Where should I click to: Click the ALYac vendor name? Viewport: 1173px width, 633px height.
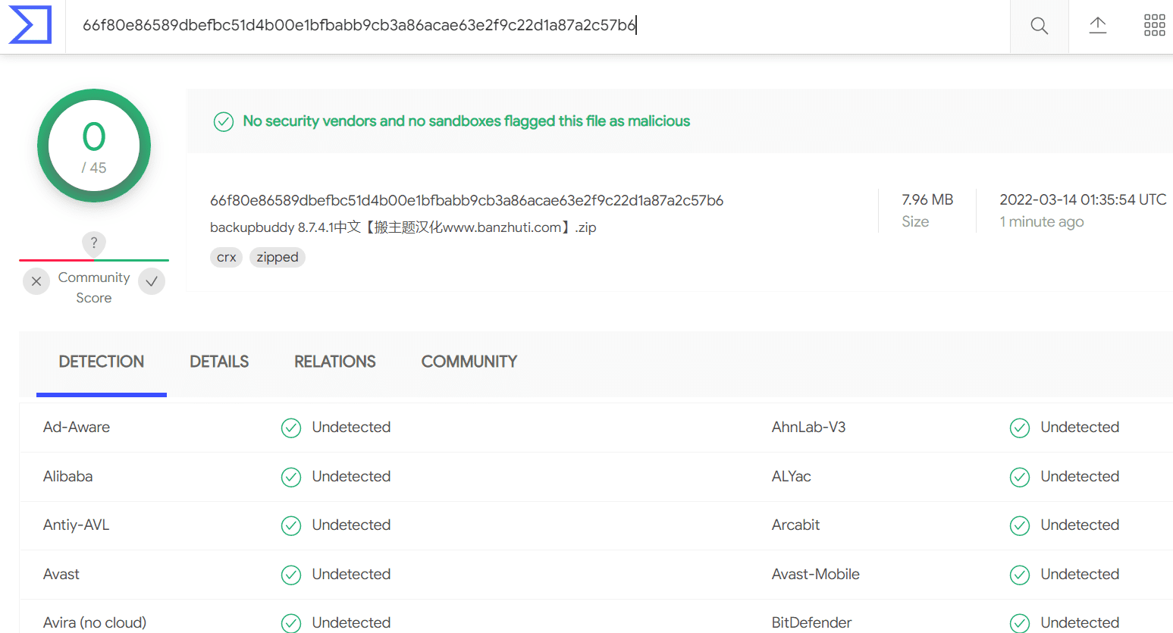(x=792, y=476)
